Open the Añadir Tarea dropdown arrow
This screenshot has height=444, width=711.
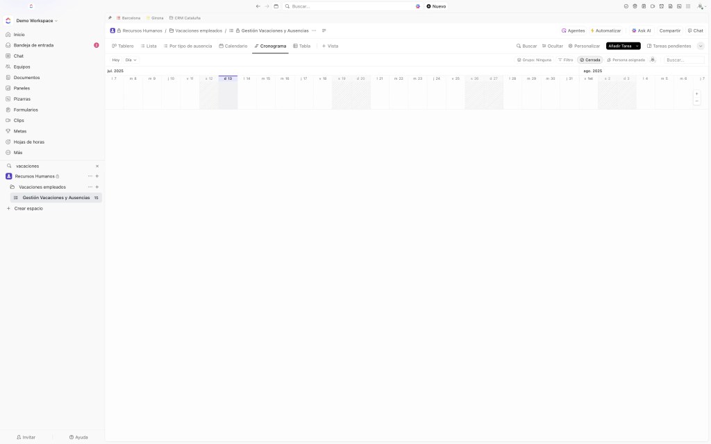click(637, 46)
